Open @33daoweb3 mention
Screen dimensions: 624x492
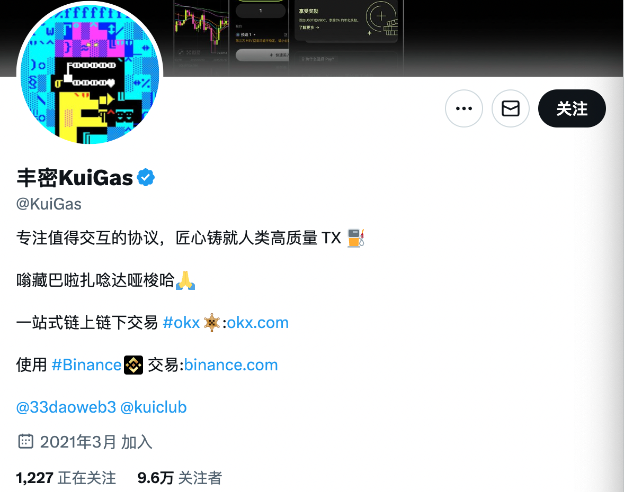pos(66,407)
